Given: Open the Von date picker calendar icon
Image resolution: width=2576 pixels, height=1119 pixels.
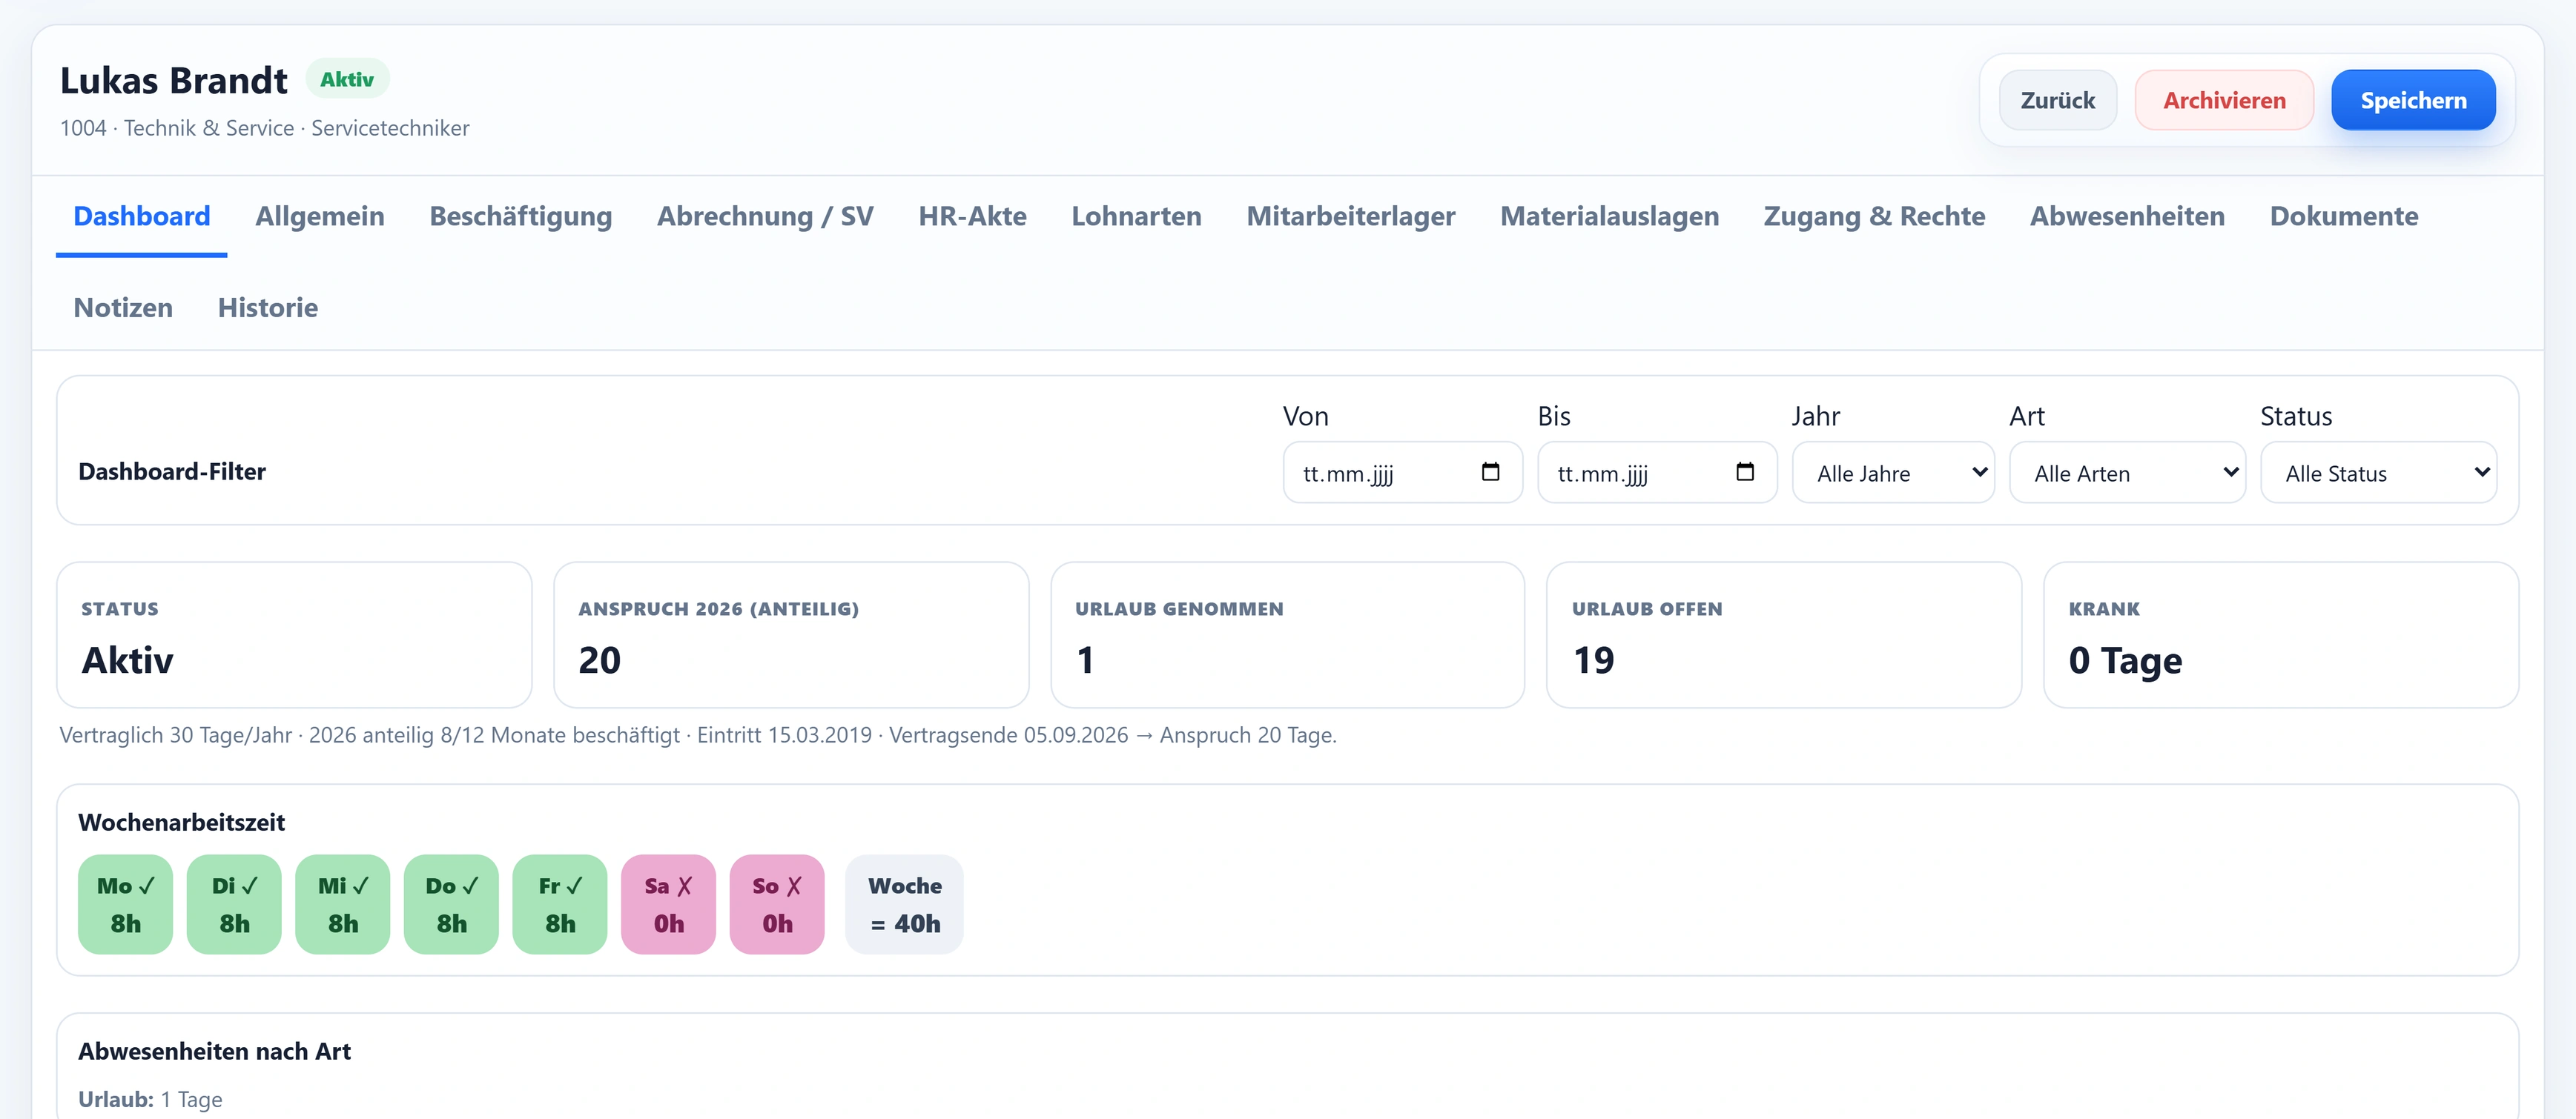Looking at the screenshot, I should click(x=1490, y=471).
